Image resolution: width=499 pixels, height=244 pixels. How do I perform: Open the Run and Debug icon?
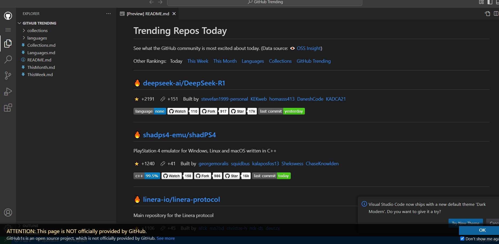8,92
